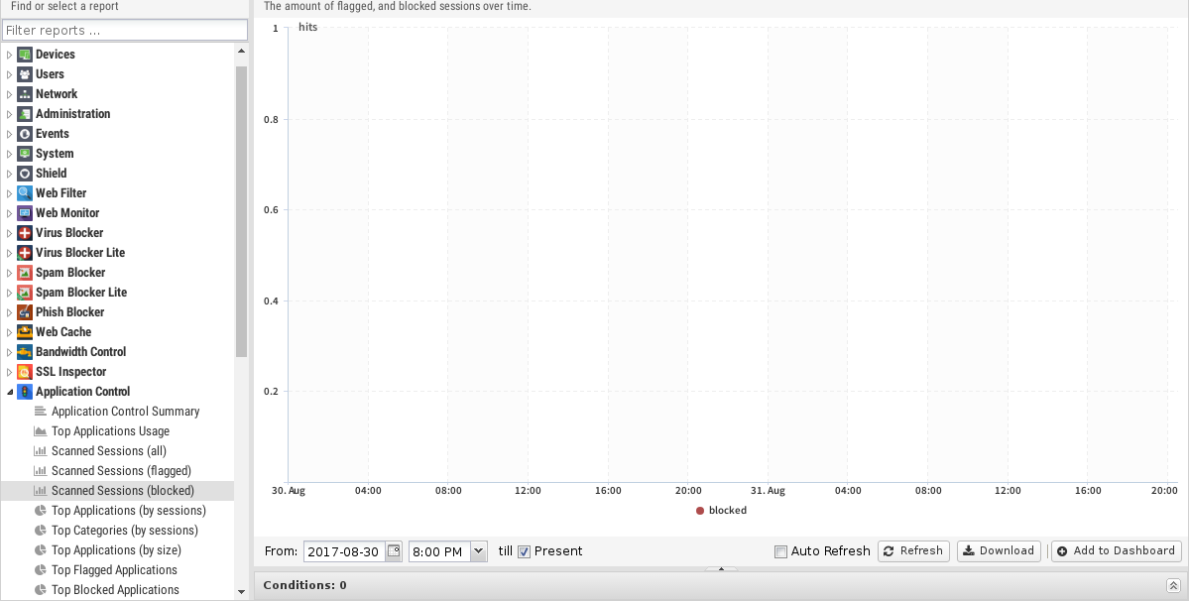1189x601 pixels.
Task: Click the Top Applications Usage chart icon
Action: [41, 431]
